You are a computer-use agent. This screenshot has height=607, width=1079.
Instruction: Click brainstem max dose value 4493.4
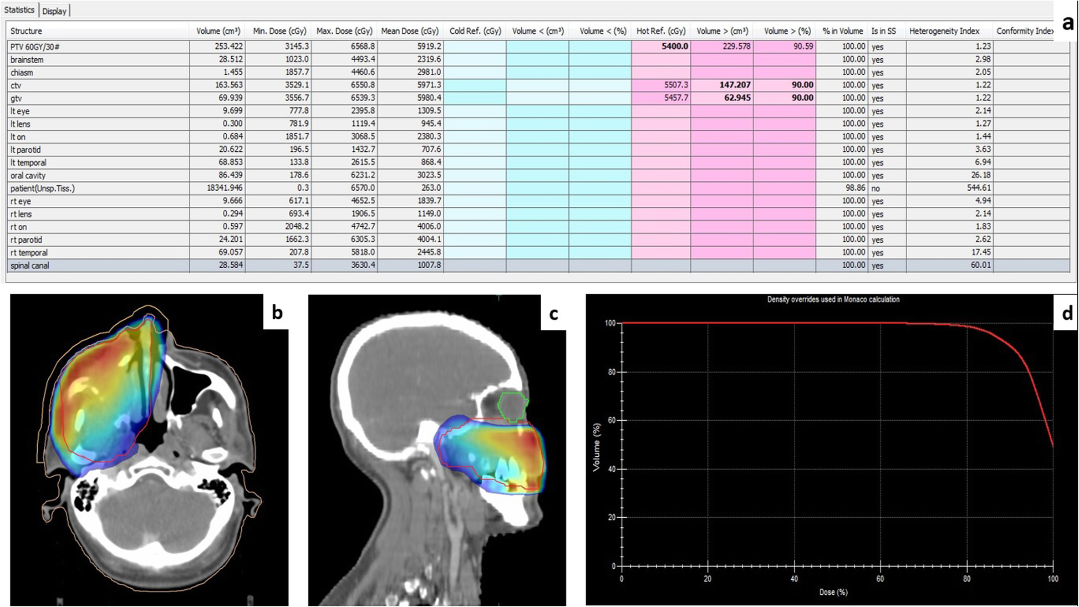coord(363,59)
